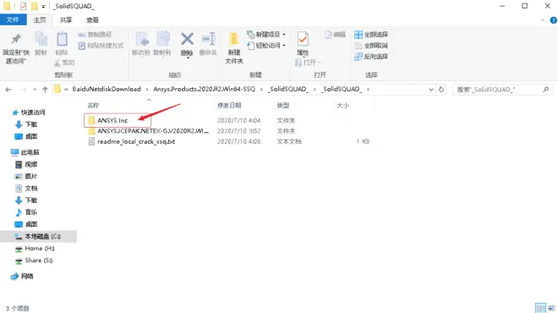Expand the Open dropdown in ribbon
Screen dimensions: 558x313
pos(309,63)
